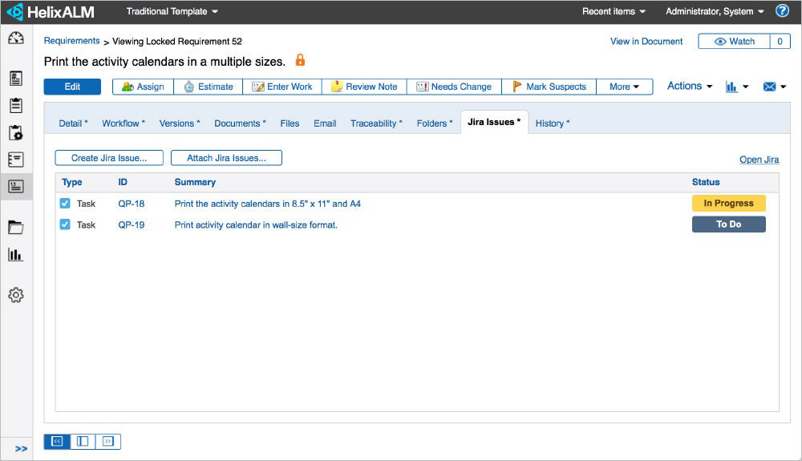
Task: Select the Jira Issues tab
Action: click(494, 122)
